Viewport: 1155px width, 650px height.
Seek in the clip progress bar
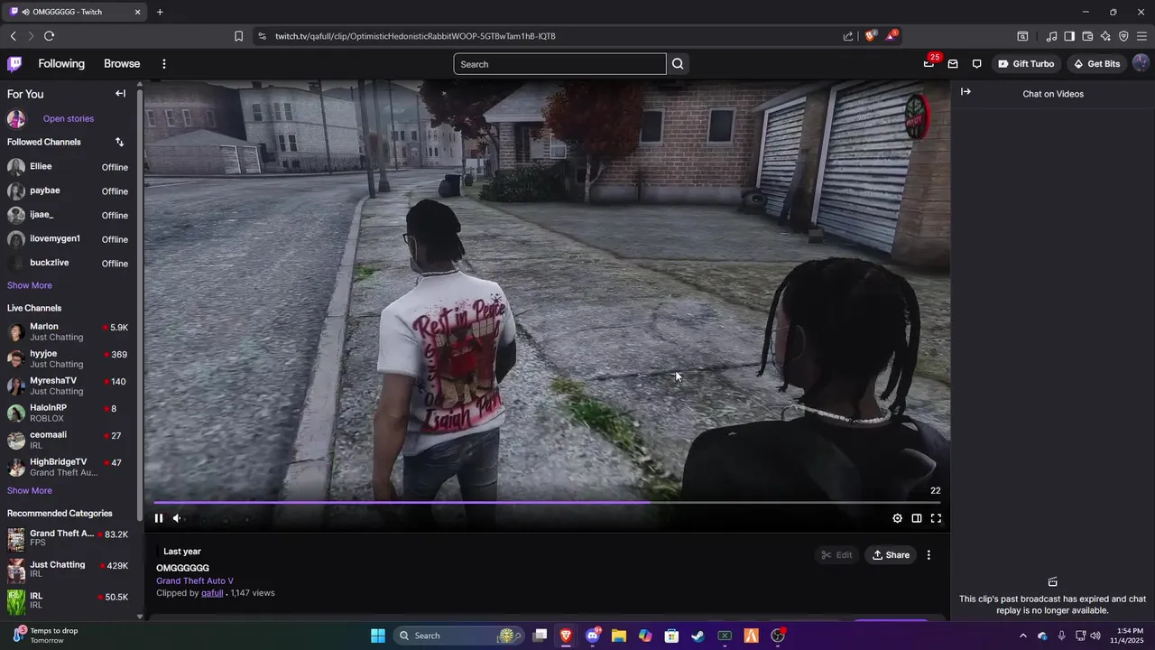pyautogui.click(x=547, y=502)
